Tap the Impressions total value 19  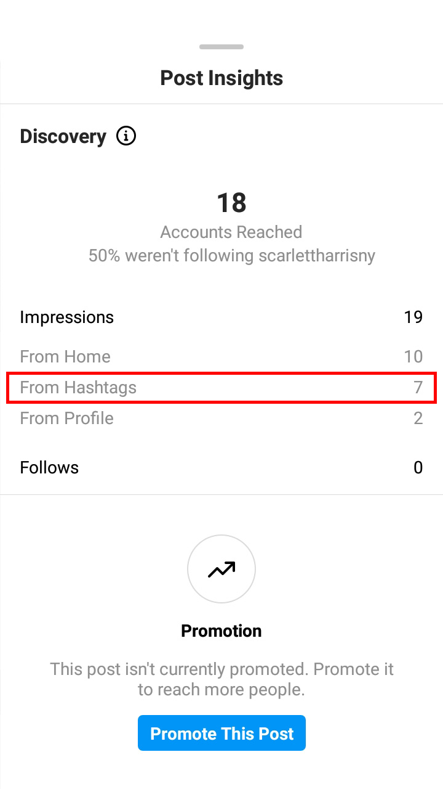[x=413, y=317]
